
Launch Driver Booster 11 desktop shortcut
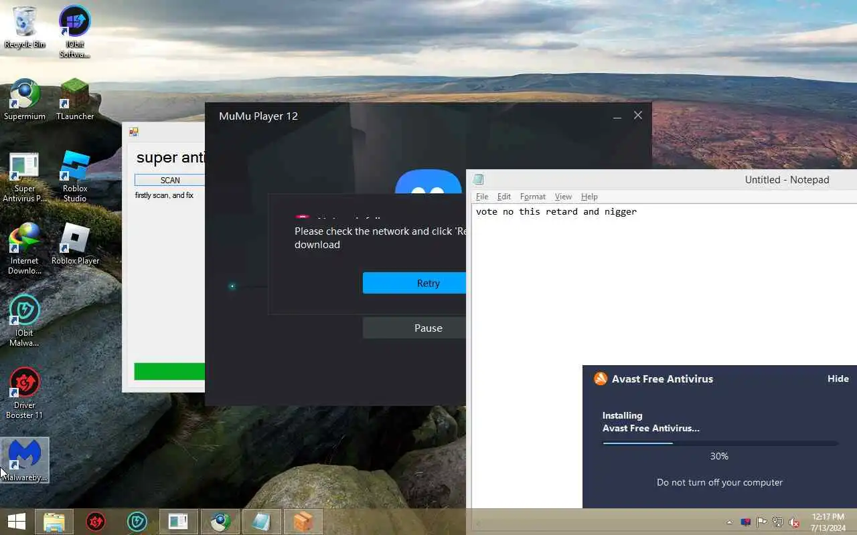pyautogui.click(x=25, y=393)
